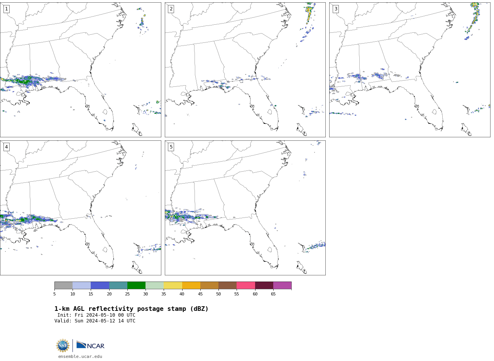Click the teal 20-25 dBZ swatch
Screen dimensions: 494x361
tap(118, 285)
